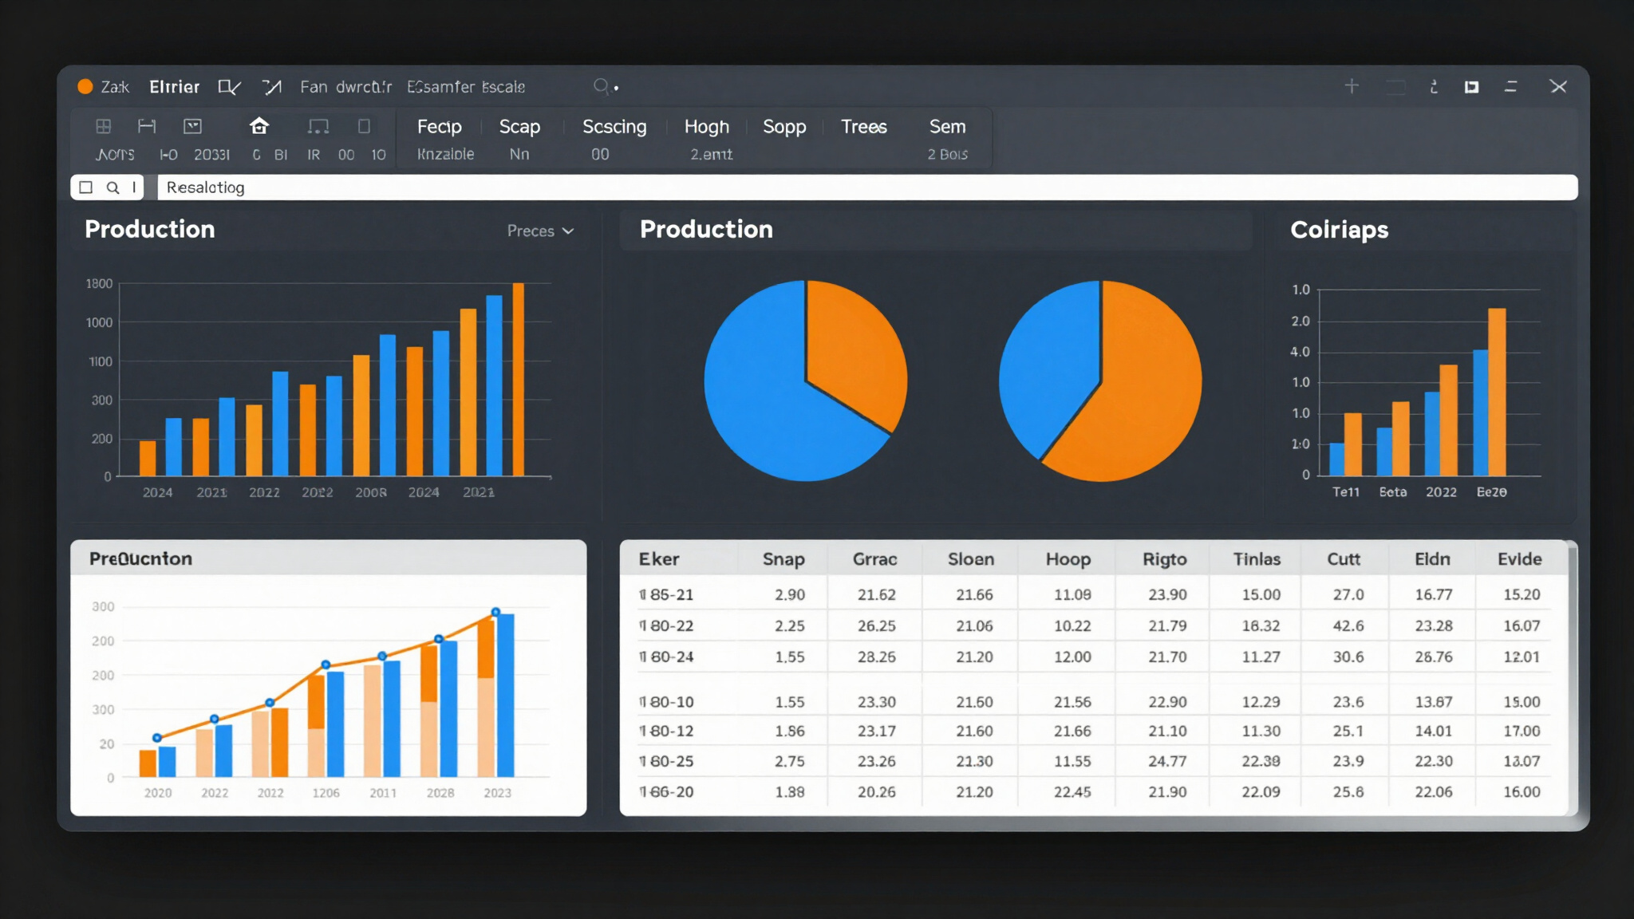Click the column width icon in the toolbar
This screenshot has height=919, width=1634.
[x=147, y=126]
